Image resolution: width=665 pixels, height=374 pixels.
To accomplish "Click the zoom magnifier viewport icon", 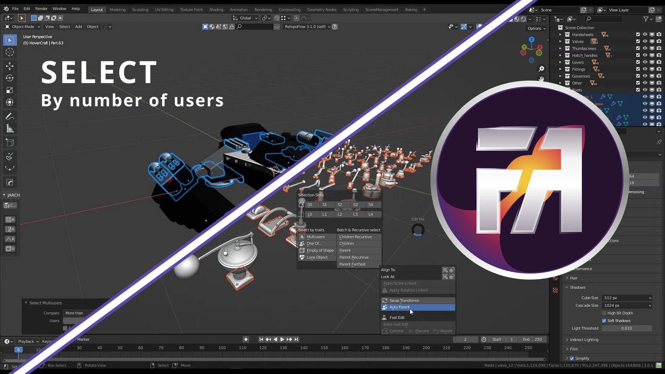I will click(541, 69).
